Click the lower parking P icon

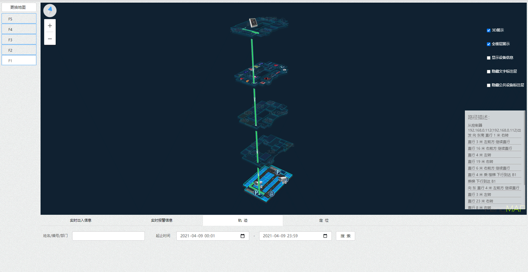tap(256, 192)
